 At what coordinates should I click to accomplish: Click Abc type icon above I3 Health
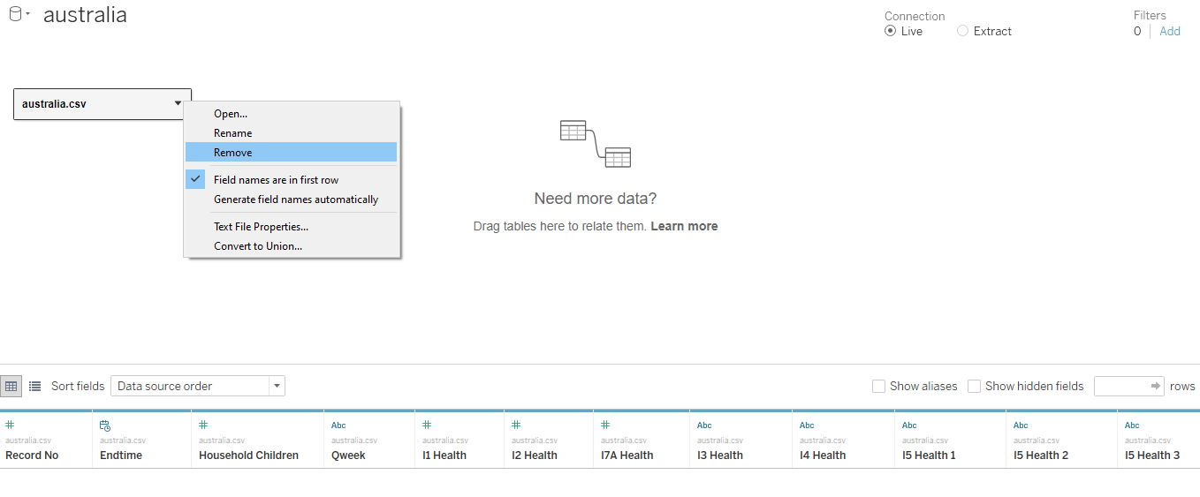(704, 425)
